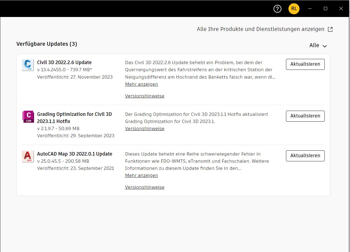
Task: Open the RL user profile avatar
Action: (x=294, y=8)
